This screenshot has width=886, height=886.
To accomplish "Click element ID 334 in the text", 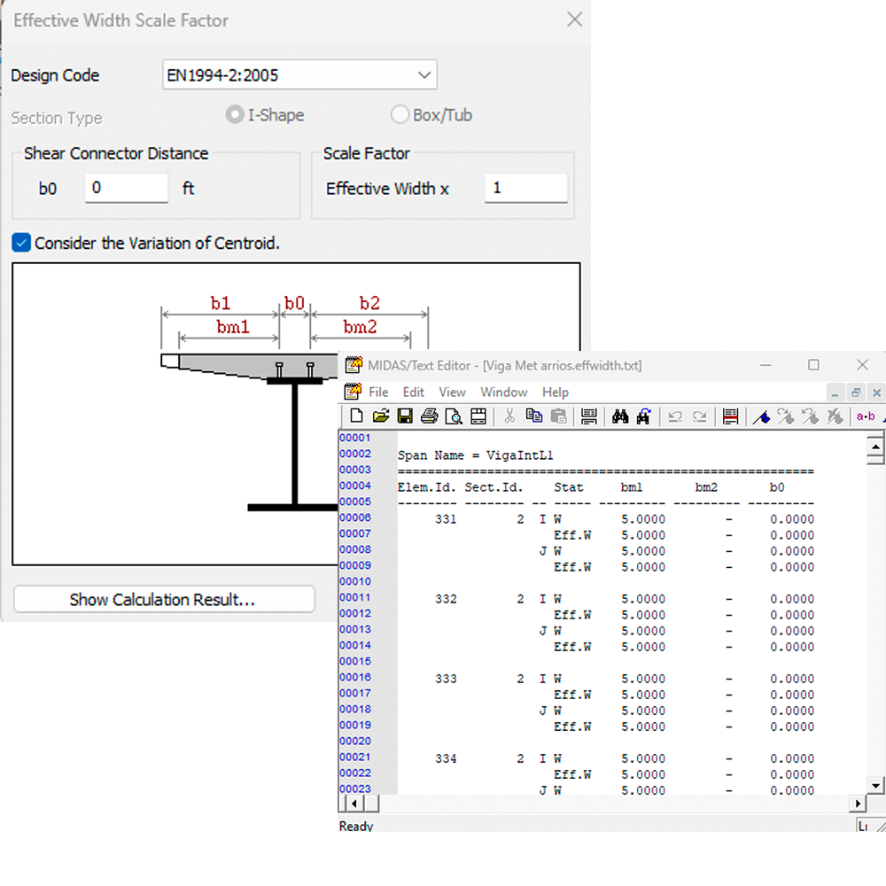I will 446,758.
